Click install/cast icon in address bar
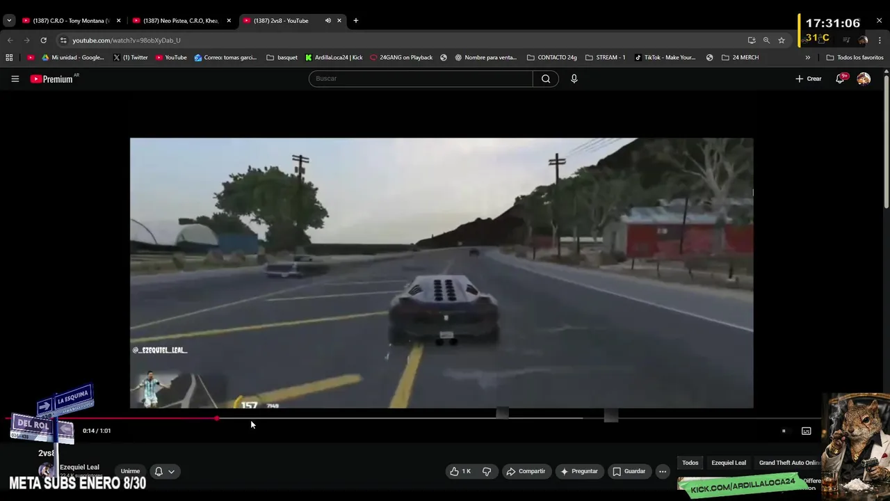 [752, 40]
